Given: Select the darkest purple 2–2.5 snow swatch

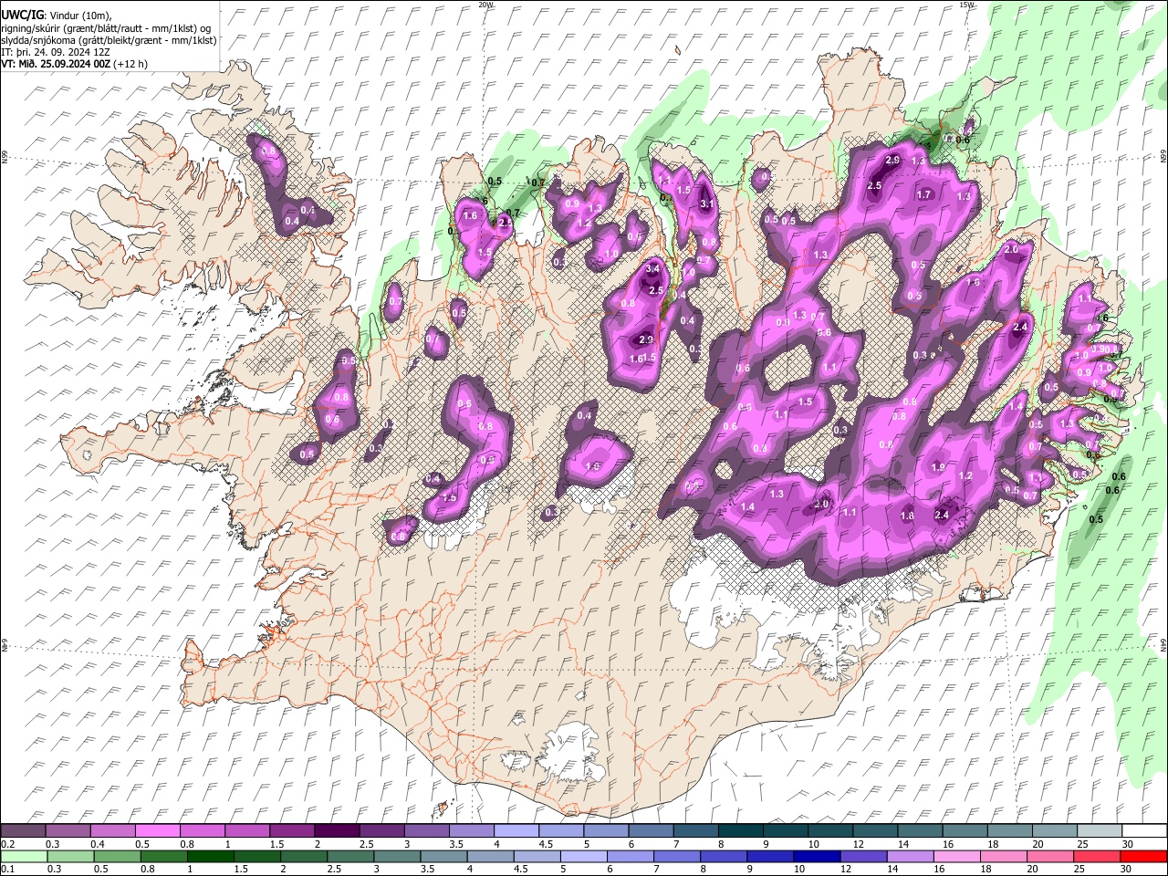Looking at the screenshot, I should click(337, 831).
